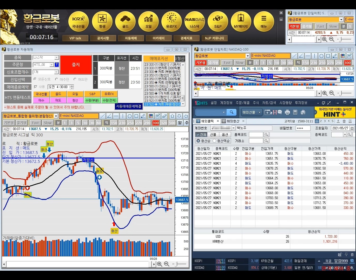Open 계좌정보 menu in 1Q HTS
This screenshot has height=280, width=356.
click(x=226, y=103)
